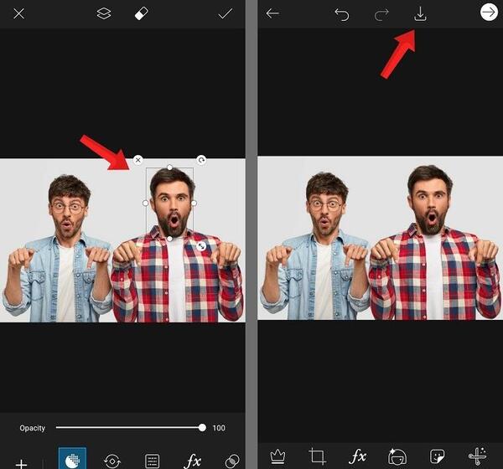Click the left edge handle of selection box
The width and height of the screenshot is (503, 469).
coord(145,203)
